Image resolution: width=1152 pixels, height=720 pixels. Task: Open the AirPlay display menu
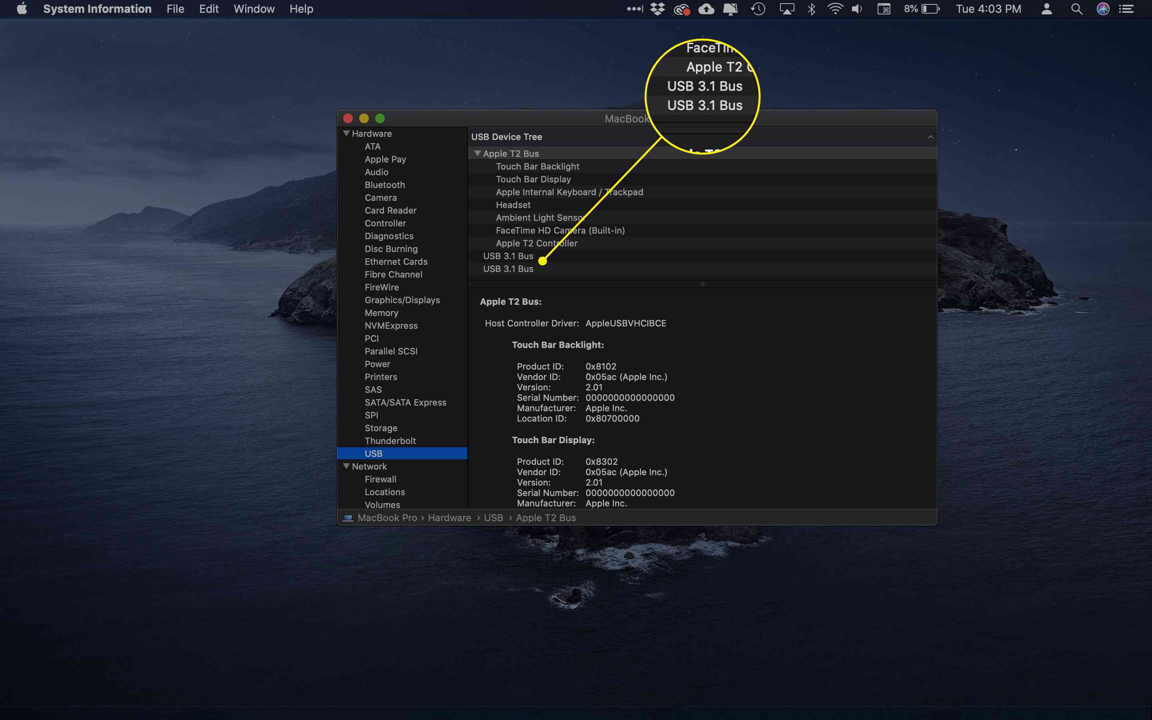pos(786,9)
